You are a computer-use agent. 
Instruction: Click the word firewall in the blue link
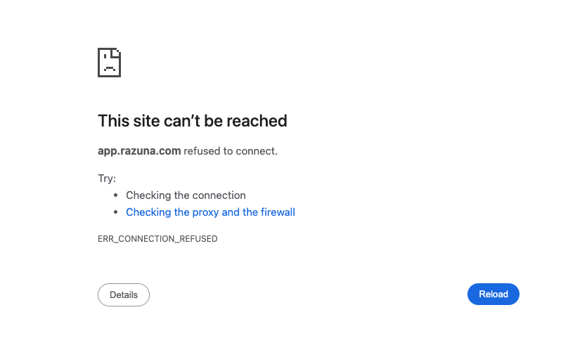pos(278,212)
